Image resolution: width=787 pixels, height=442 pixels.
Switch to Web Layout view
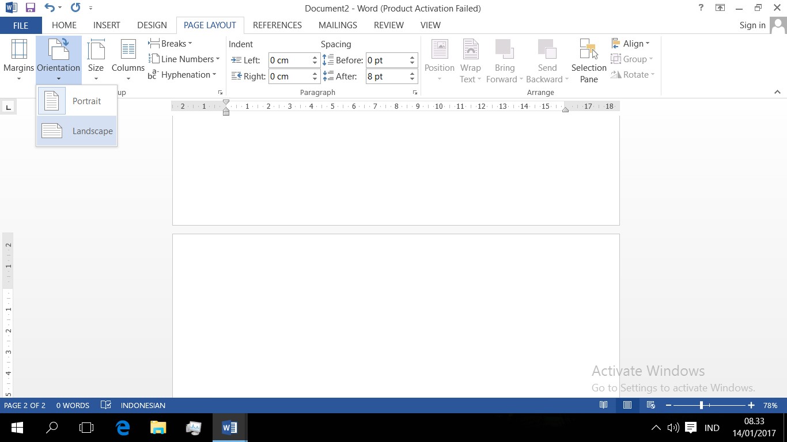pyautogui.click(x=651, y=405)
